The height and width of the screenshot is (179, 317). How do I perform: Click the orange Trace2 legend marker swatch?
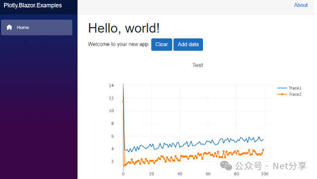282,94
